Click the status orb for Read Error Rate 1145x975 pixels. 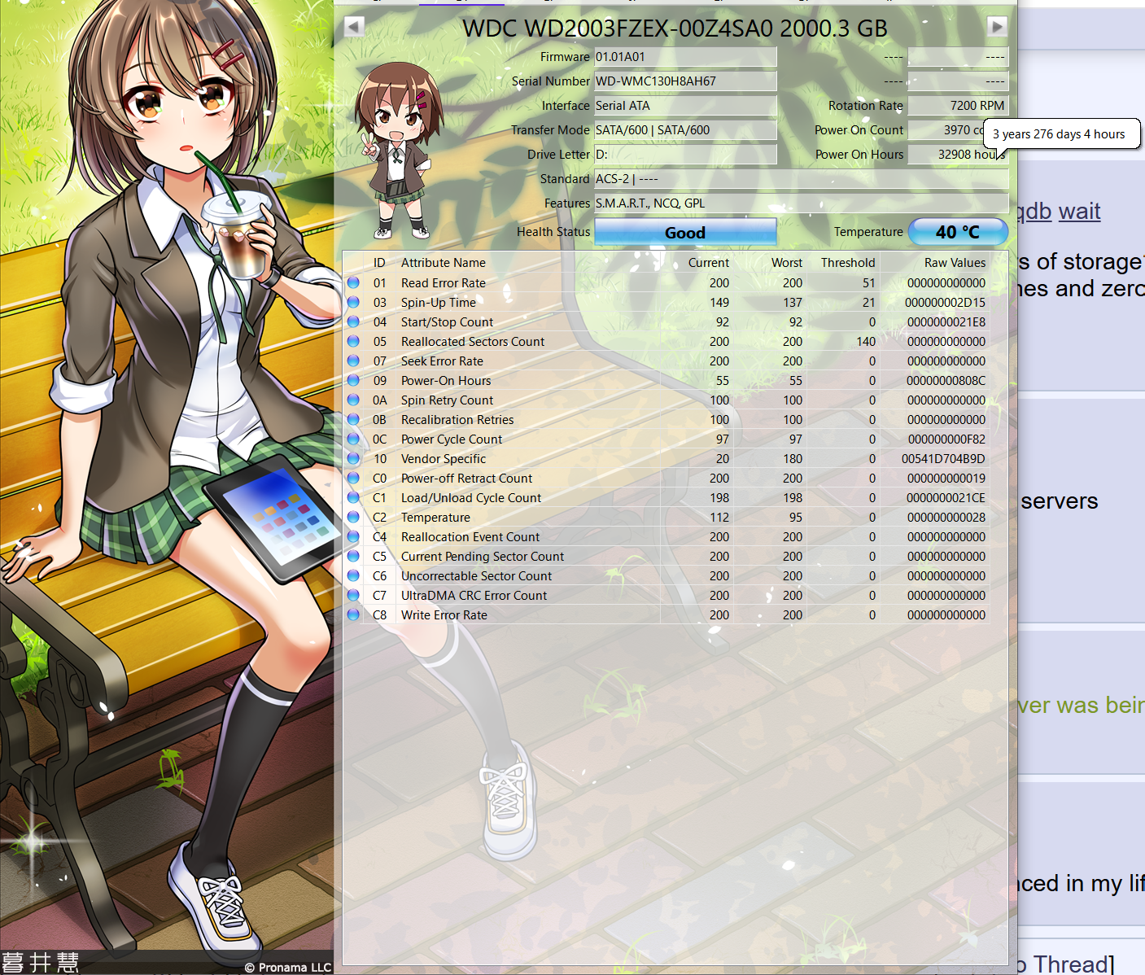pos(353,282)
